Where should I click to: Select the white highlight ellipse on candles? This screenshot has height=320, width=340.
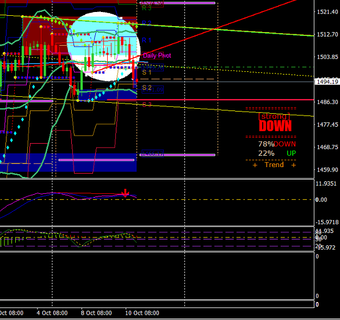(104, 46)
